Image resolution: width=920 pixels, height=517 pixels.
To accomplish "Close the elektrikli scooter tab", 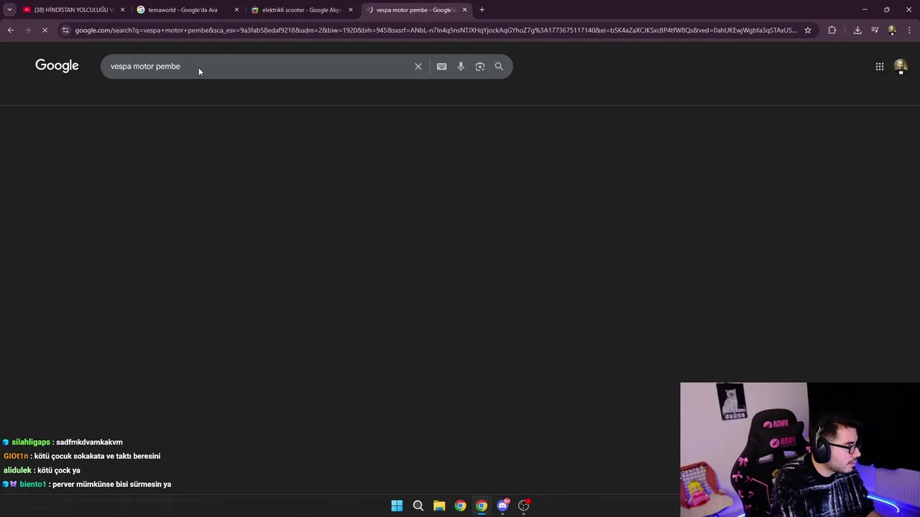I will [x=351, y=10].
